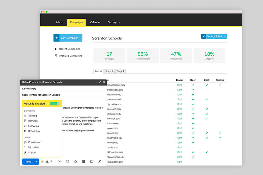Click the insert link icon
Screen dimensions: 263x175
59,161
